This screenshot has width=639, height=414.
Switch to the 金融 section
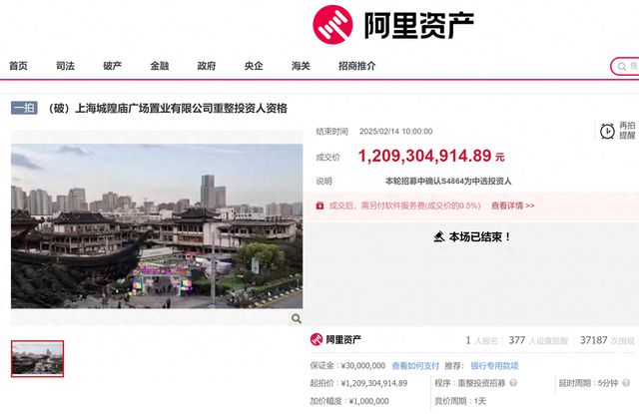[x=160, y=66]
